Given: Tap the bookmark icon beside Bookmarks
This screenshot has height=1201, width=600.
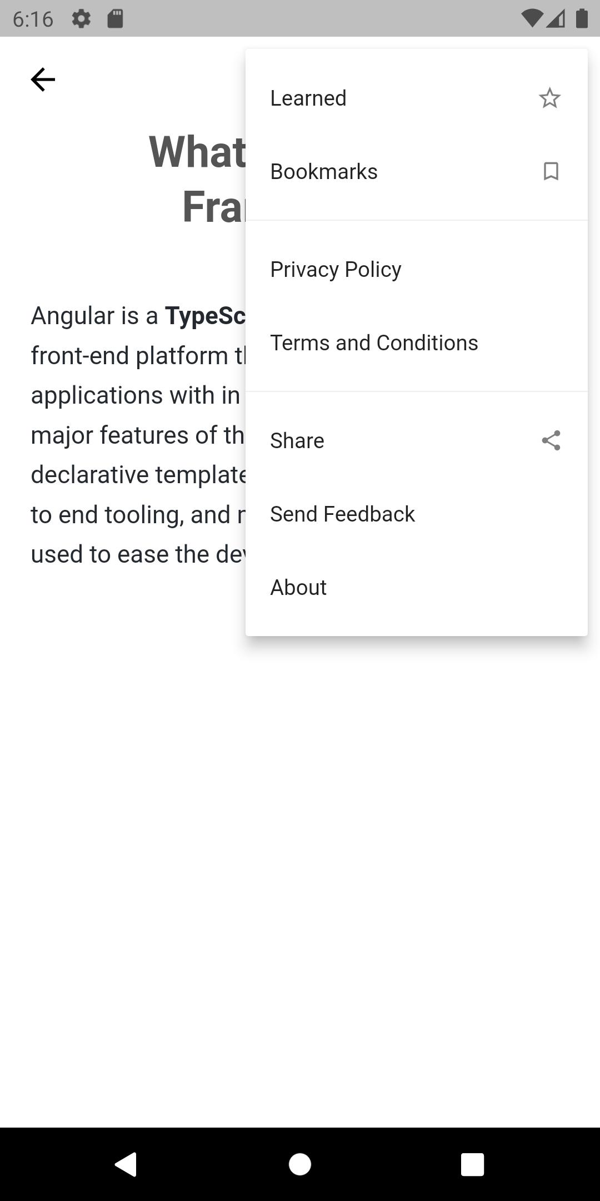Looking at the screenshot, I should coord(551,171).
